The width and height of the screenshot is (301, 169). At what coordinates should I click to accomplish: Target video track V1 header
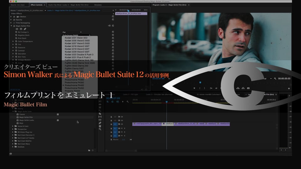tap(115, 124)
